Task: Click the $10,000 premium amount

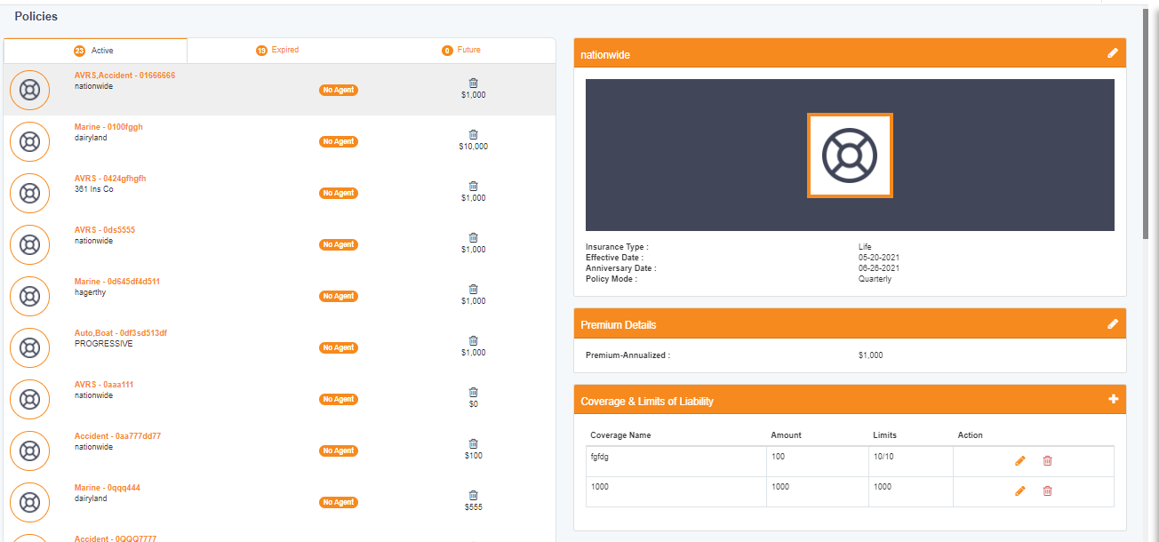Action: pyautogui.click(x=473, y=147)
